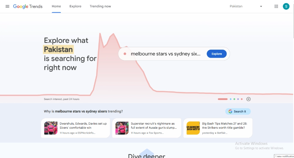Click the Search it button

238,111
